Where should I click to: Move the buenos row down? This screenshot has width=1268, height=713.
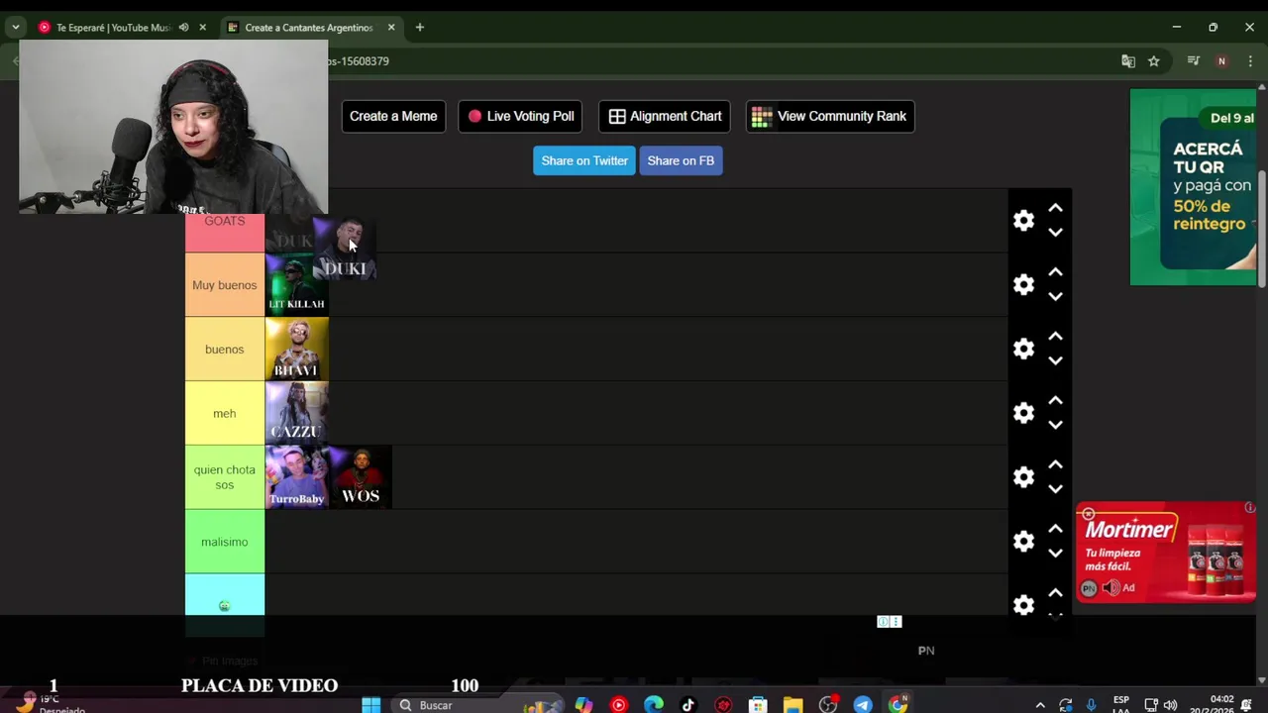click(1055, 361)
